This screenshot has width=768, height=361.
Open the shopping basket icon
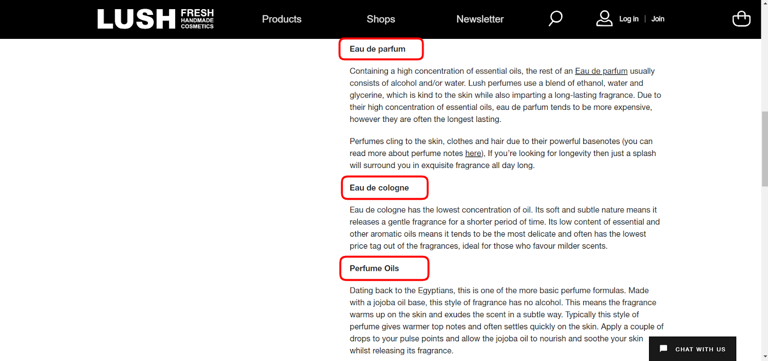(741, 19)
